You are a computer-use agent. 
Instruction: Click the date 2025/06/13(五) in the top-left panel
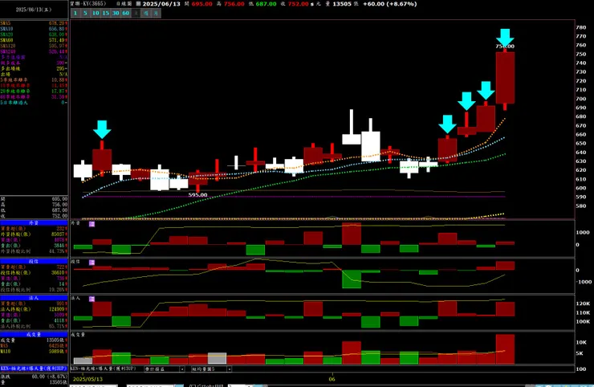pos(34,10)
